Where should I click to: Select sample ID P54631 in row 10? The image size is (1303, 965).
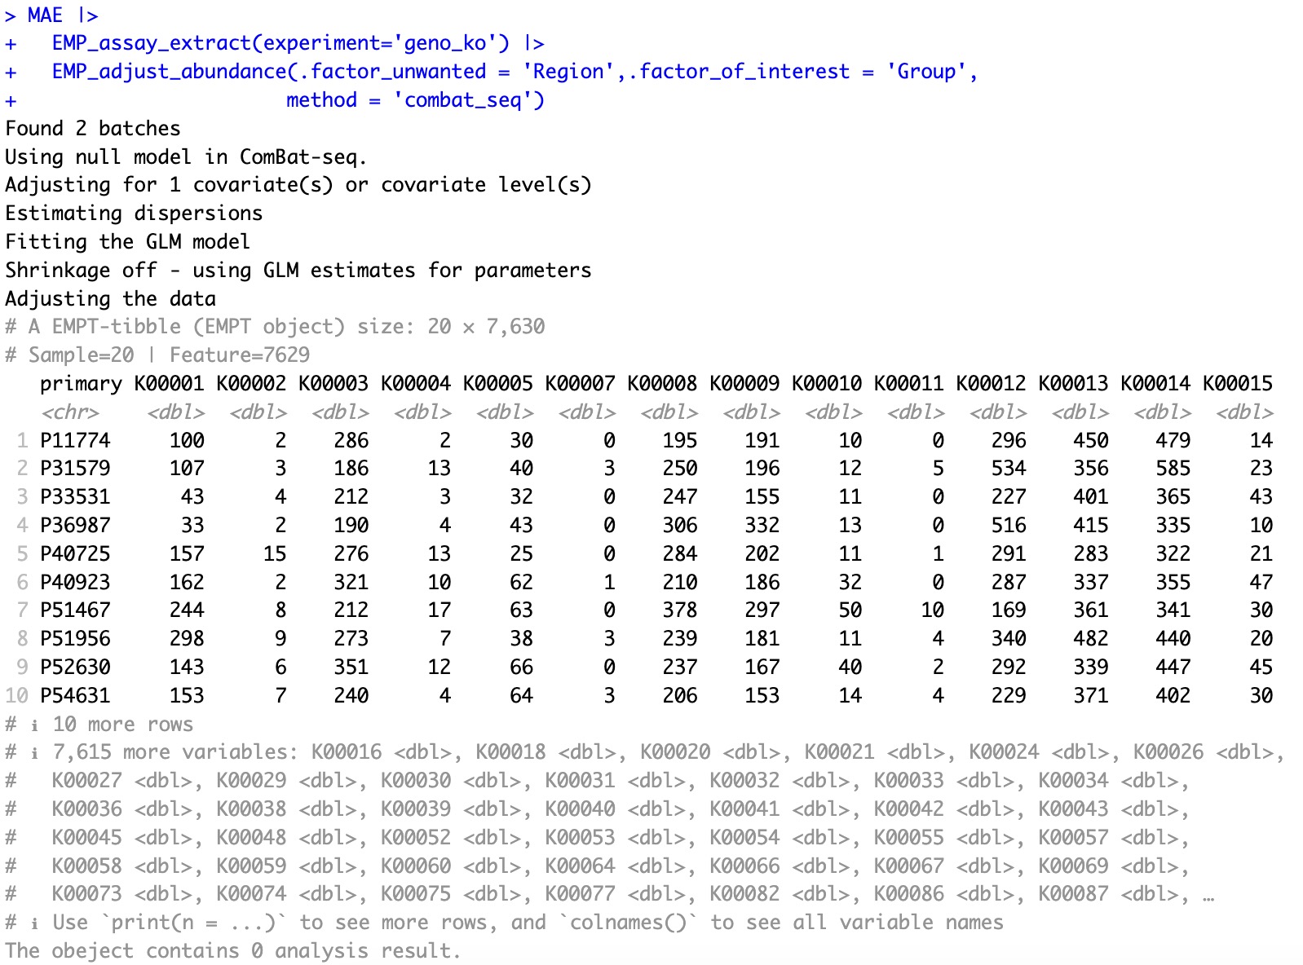click(75, 696)
